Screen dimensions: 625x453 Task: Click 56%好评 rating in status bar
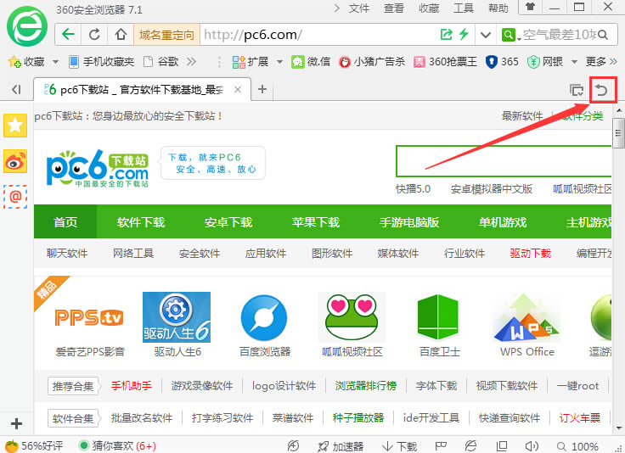[34, 446]
